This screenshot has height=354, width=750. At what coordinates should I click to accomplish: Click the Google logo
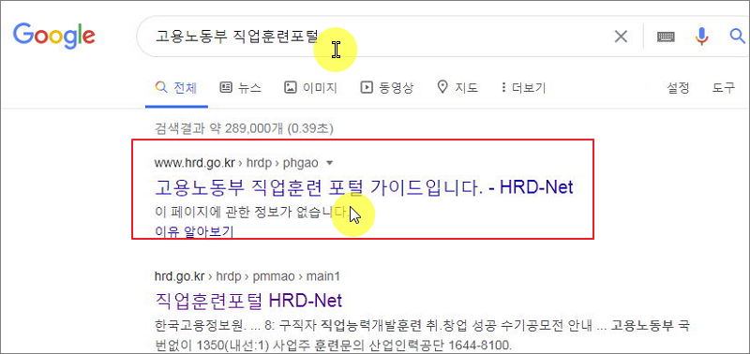[54, 36]
